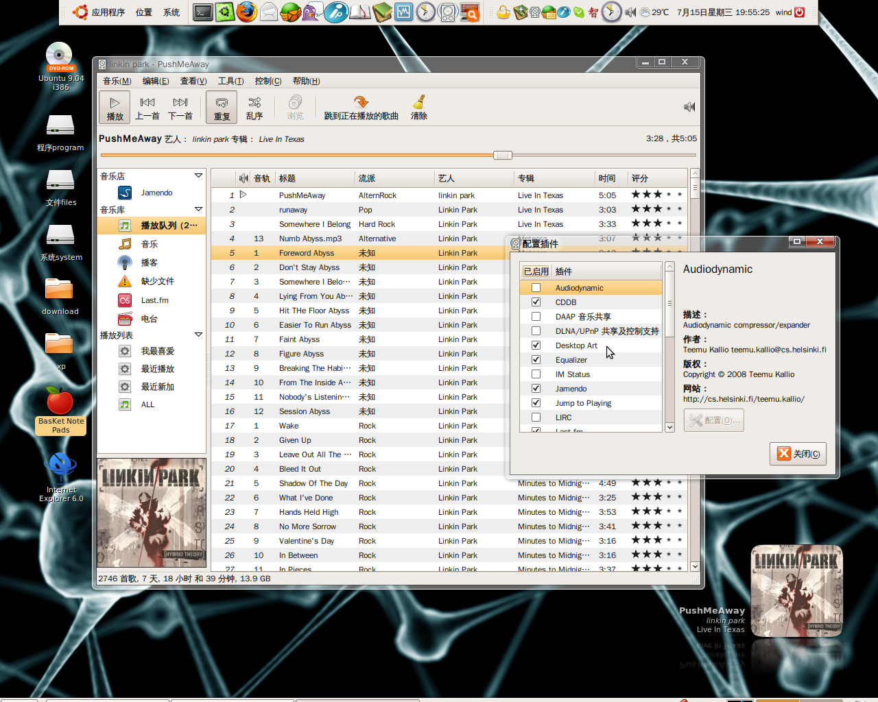
Task: Open the View menu
Action: [193, 81]
